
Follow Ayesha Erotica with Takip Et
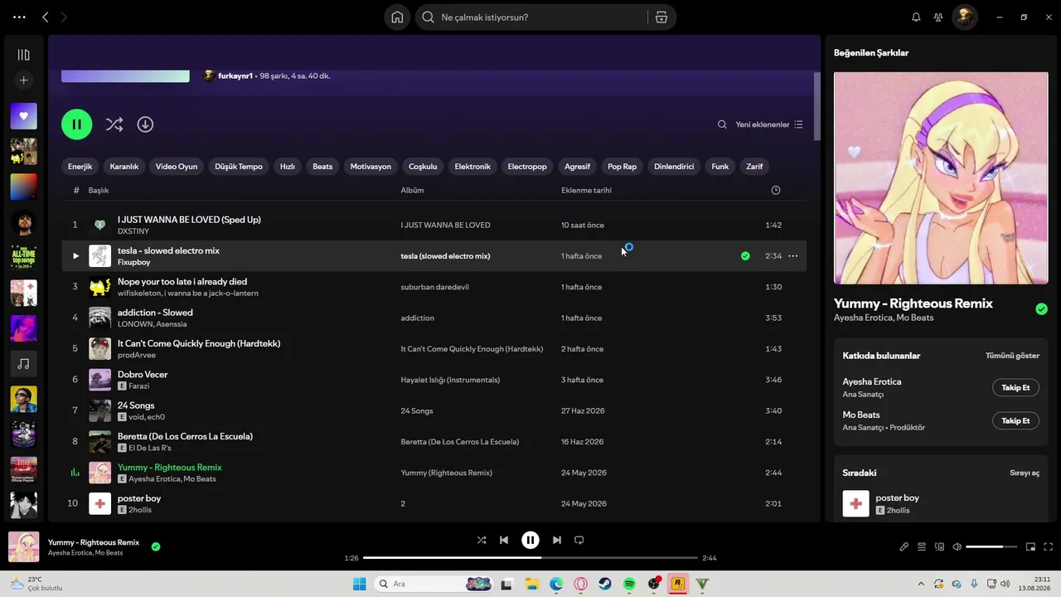(x=1015, y=388)
